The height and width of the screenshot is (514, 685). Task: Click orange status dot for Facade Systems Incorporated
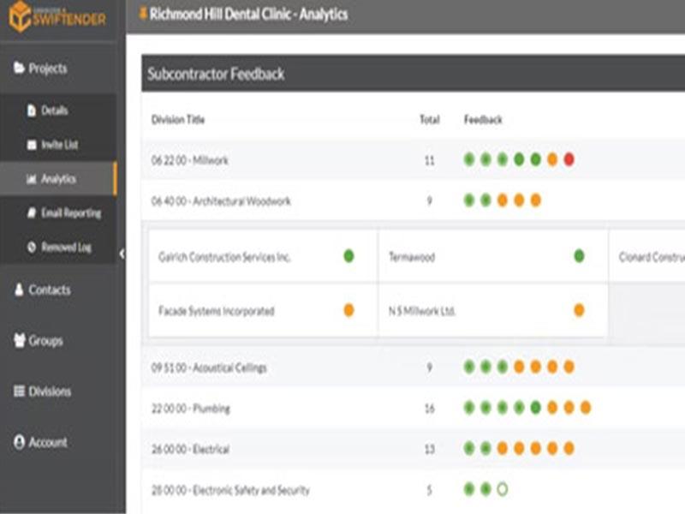tap(348, 310)
